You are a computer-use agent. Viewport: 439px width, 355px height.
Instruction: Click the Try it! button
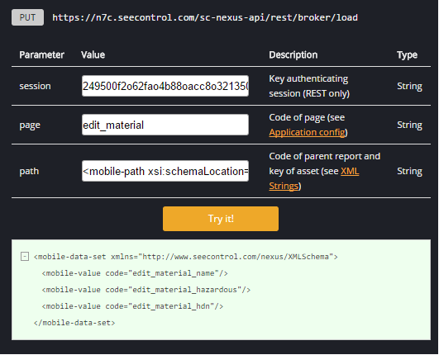[x=221, y=219]
